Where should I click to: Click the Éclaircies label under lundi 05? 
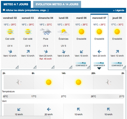point(63,39)
